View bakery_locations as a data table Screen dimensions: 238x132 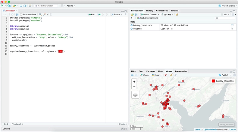232,25
